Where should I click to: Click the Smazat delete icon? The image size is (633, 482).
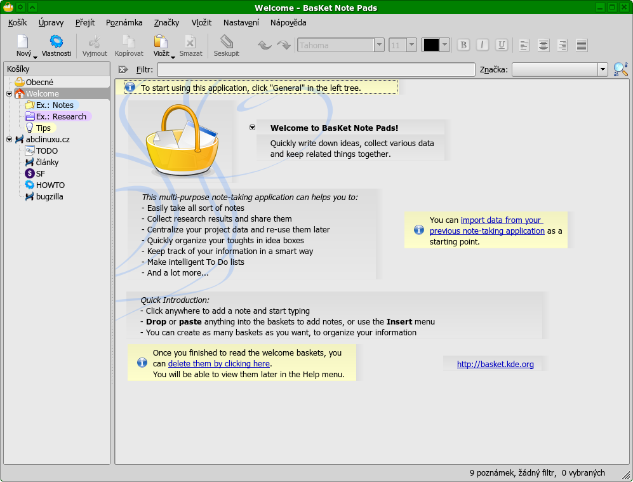tap(190, 41)
